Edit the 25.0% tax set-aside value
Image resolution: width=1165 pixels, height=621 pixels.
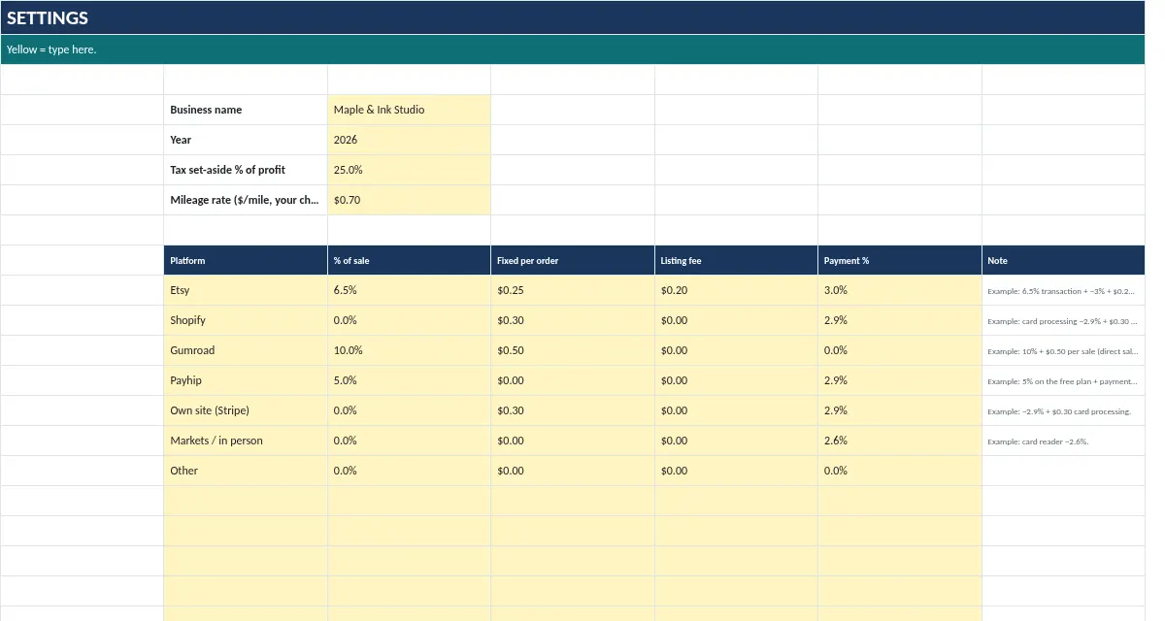(x=409, y=170)
